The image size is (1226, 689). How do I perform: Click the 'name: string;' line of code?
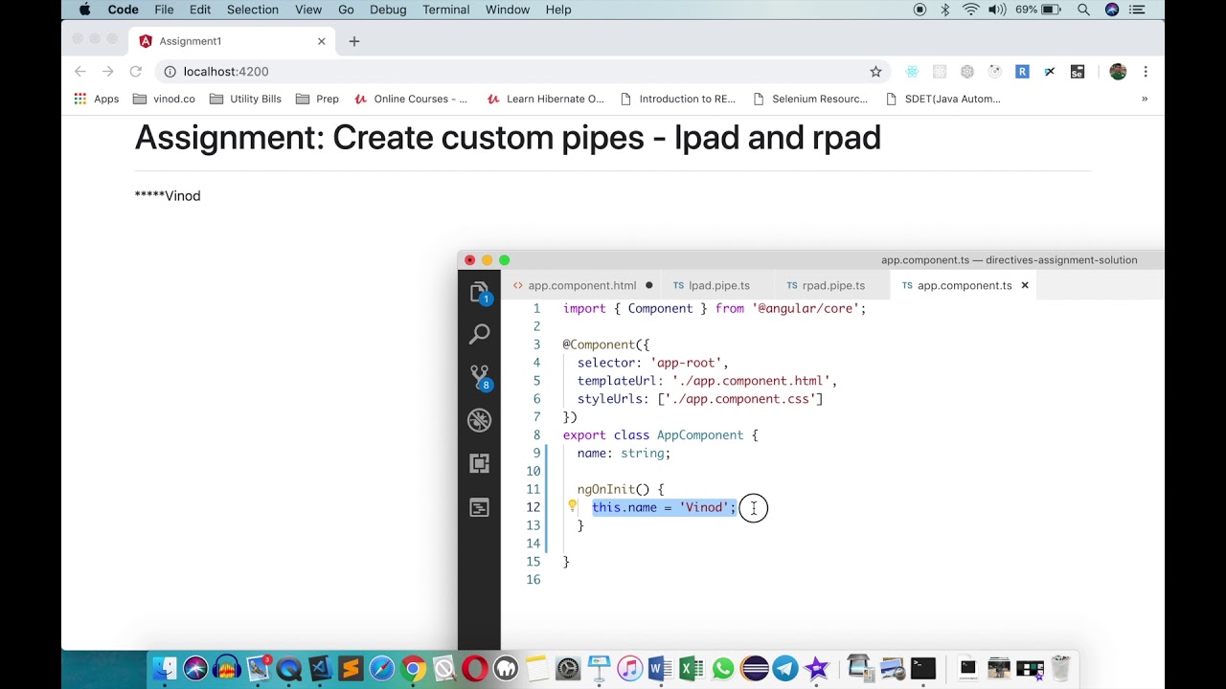tap(624, 453)
